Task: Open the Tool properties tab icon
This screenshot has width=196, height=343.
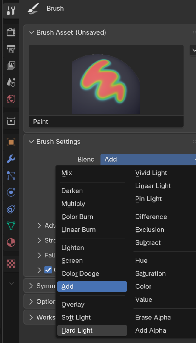Action: coord(11,10)
